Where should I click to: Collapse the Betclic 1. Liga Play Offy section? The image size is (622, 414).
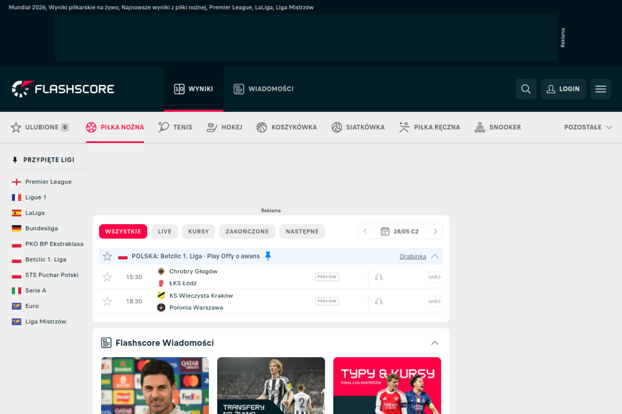(435, 256)
